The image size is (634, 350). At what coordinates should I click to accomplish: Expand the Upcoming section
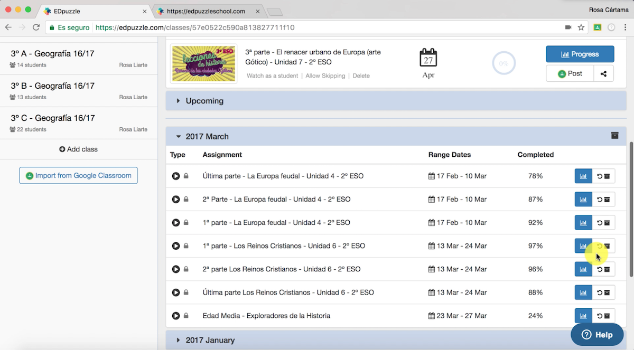coord(204,101)
